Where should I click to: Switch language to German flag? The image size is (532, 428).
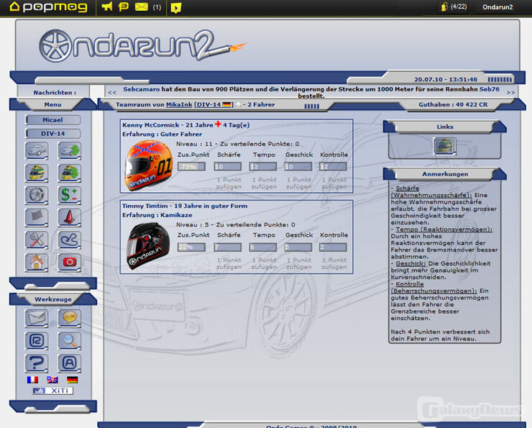pyautogui.click(x=73, y=380)
